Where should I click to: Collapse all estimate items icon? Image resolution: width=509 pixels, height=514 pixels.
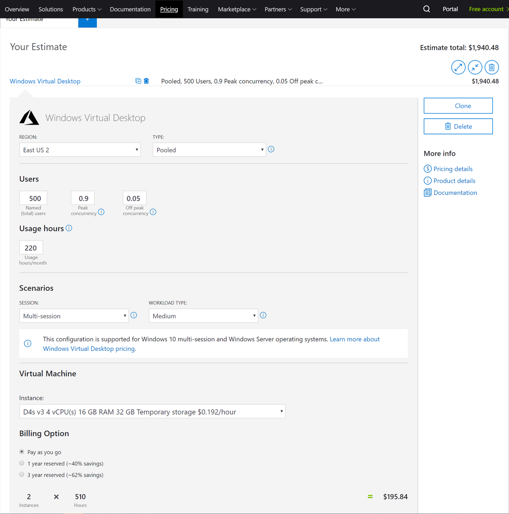coord(475,67)
